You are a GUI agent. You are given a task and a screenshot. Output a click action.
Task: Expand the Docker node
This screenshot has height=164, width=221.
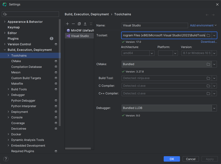coord(8,134)
